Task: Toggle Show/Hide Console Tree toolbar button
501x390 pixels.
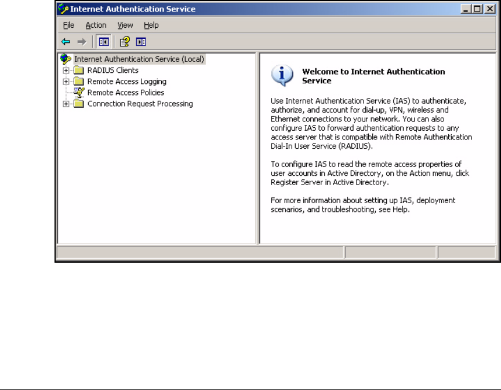Action: [x=104, y=42]
